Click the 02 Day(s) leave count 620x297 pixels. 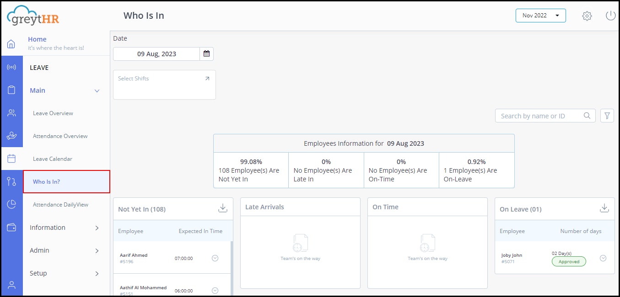[561, 254]
